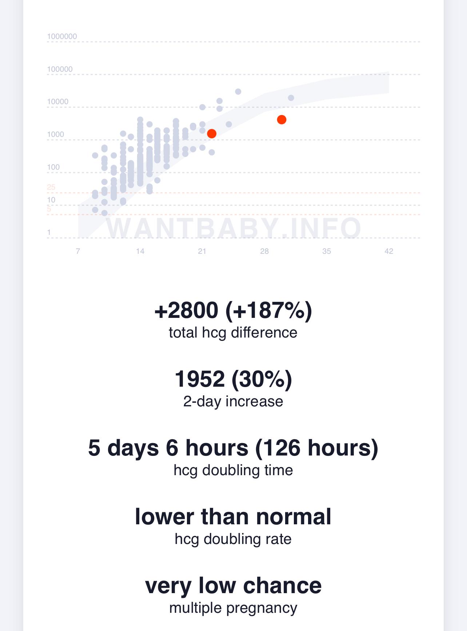Click the 100000 y-axis label
This screenshot has height=631, width=467.
(x=60, y=69)
